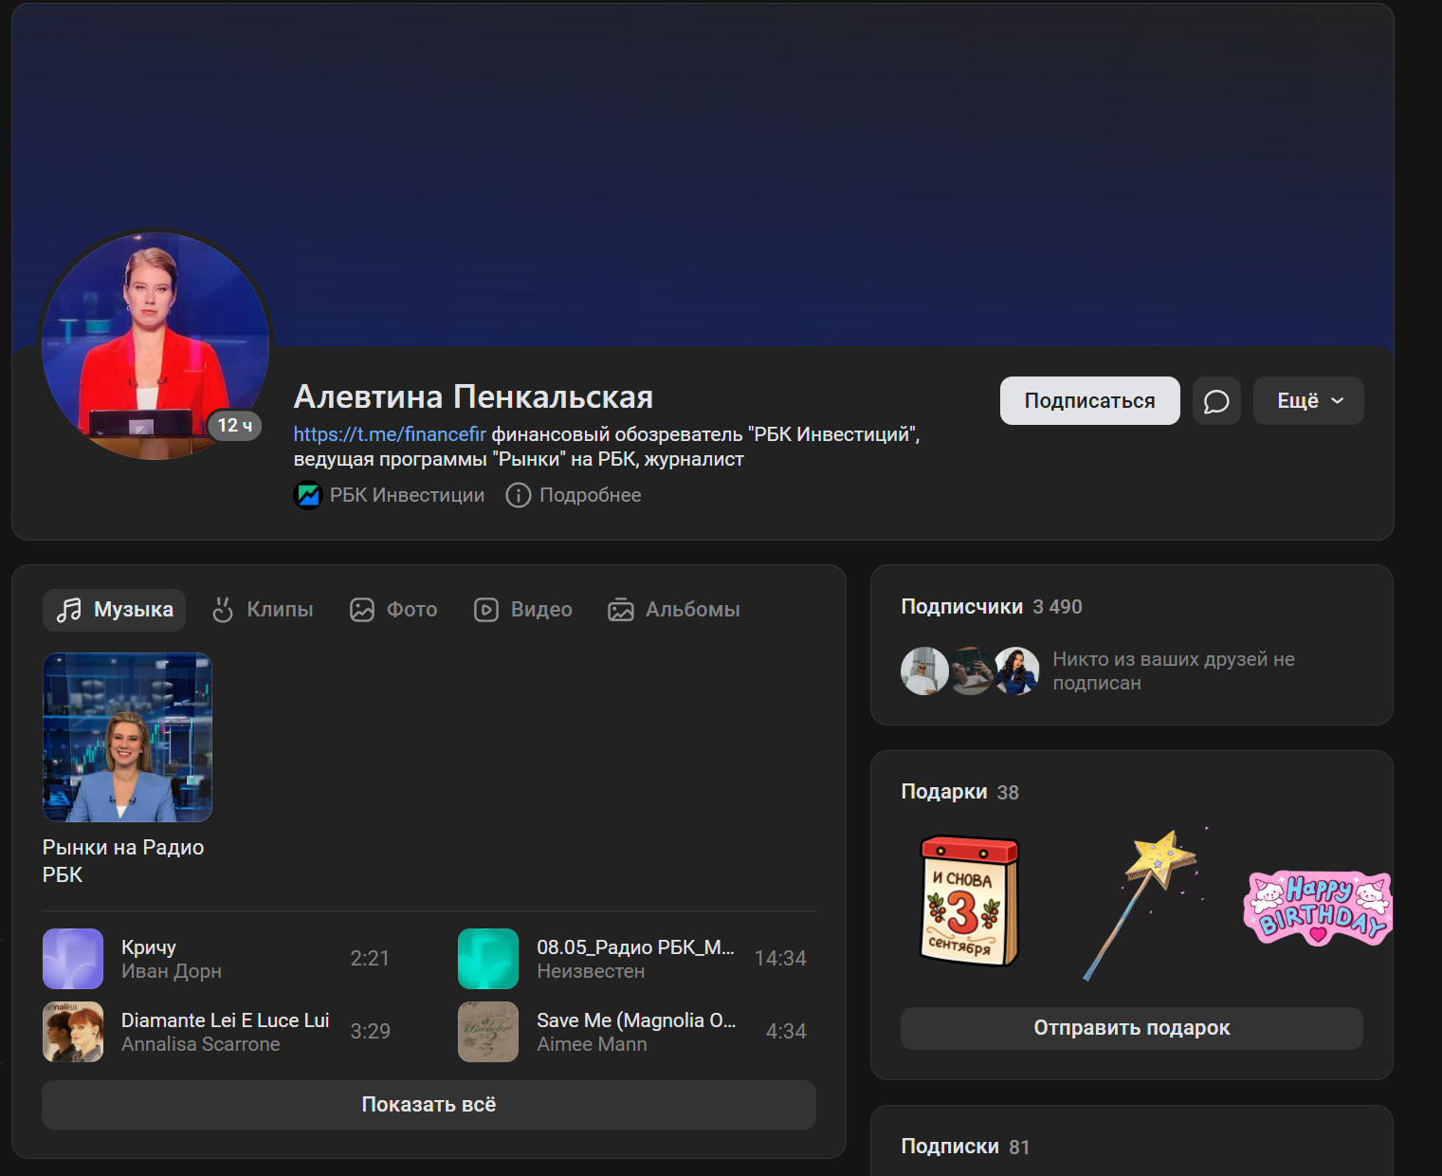Open Алевтина Пенкальская's profile avatar
1442x1176 pixels.
(x=155, y=346)
